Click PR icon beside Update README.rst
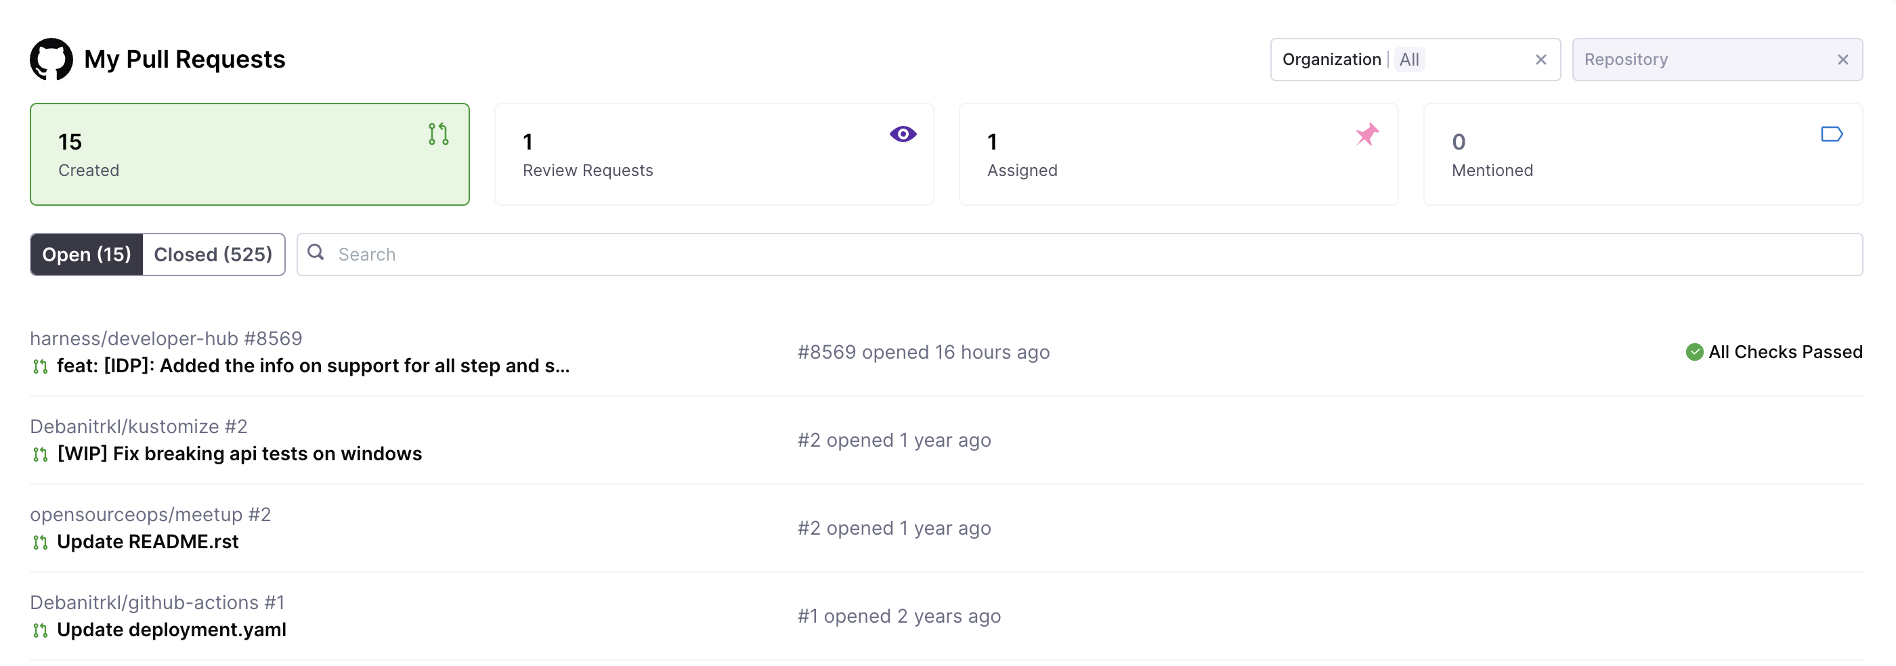This screenshot has width=1896, height=666. pos(41,543)
